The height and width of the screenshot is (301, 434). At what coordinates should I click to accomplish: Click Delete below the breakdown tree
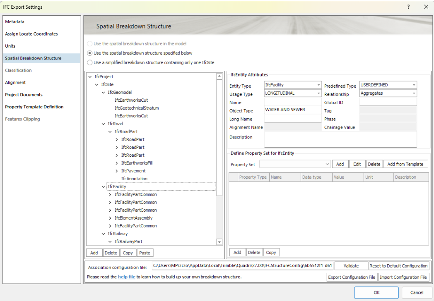(111, 253)
